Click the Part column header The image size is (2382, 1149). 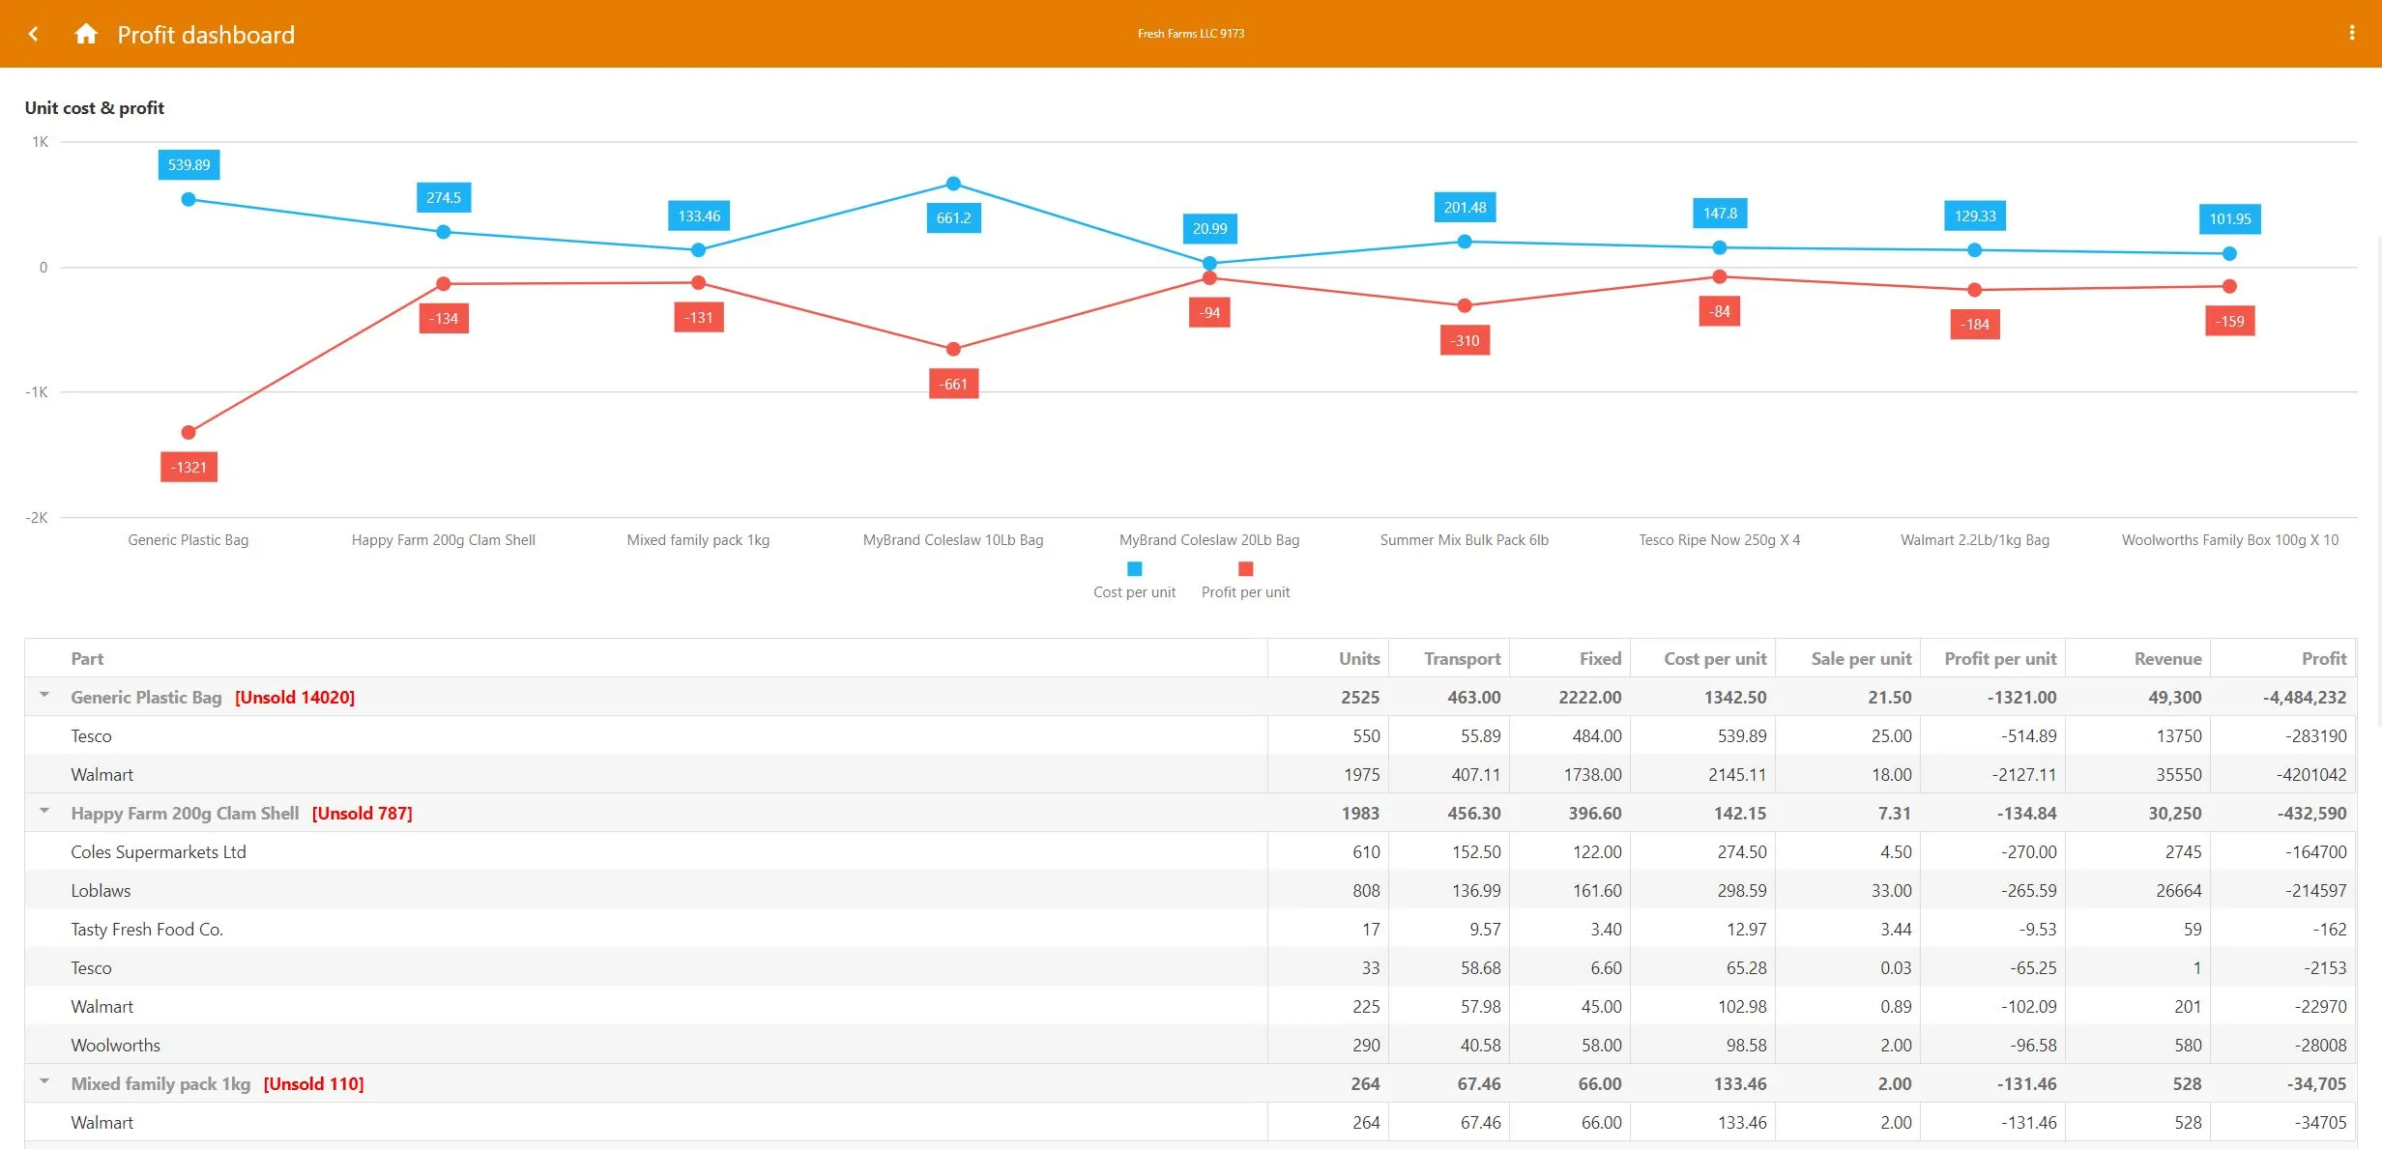tap(87, 658)
